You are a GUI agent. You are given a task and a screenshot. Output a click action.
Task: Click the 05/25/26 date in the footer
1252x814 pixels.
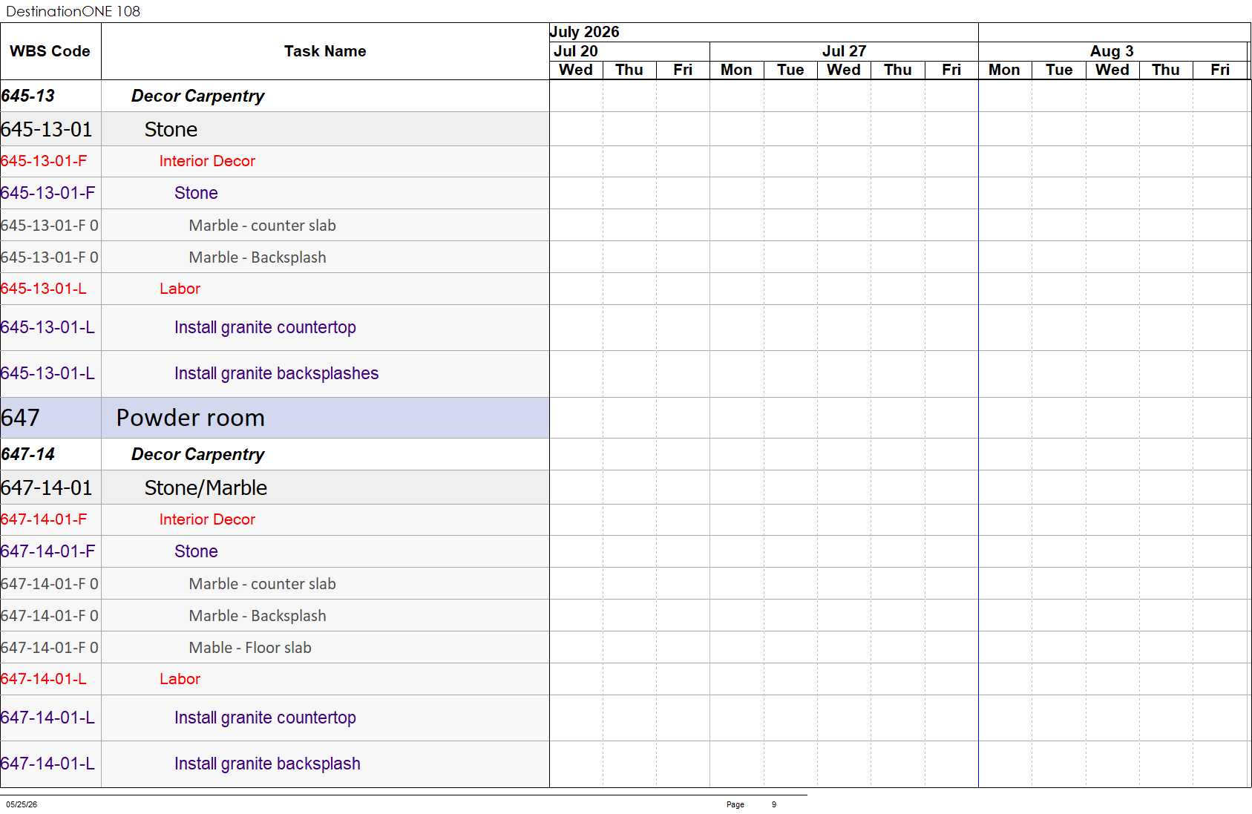click(22, 804)
